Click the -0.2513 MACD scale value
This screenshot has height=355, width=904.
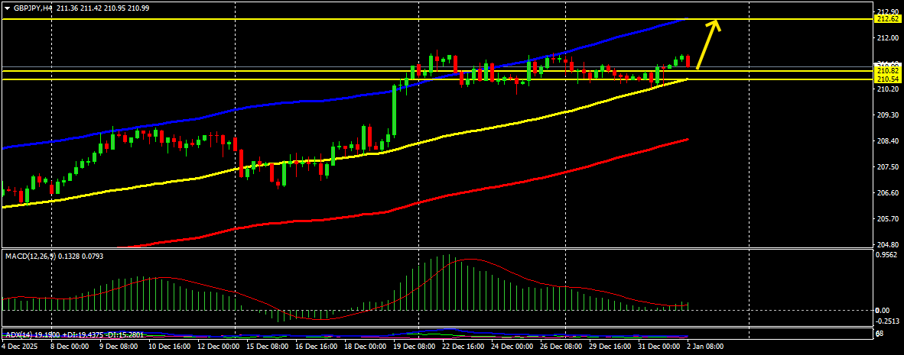[x=886, y=321]
